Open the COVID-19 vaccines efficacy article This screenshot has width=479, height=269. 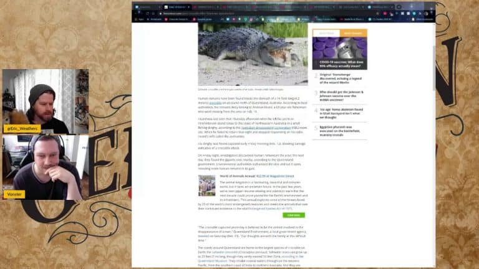(342, 64)
